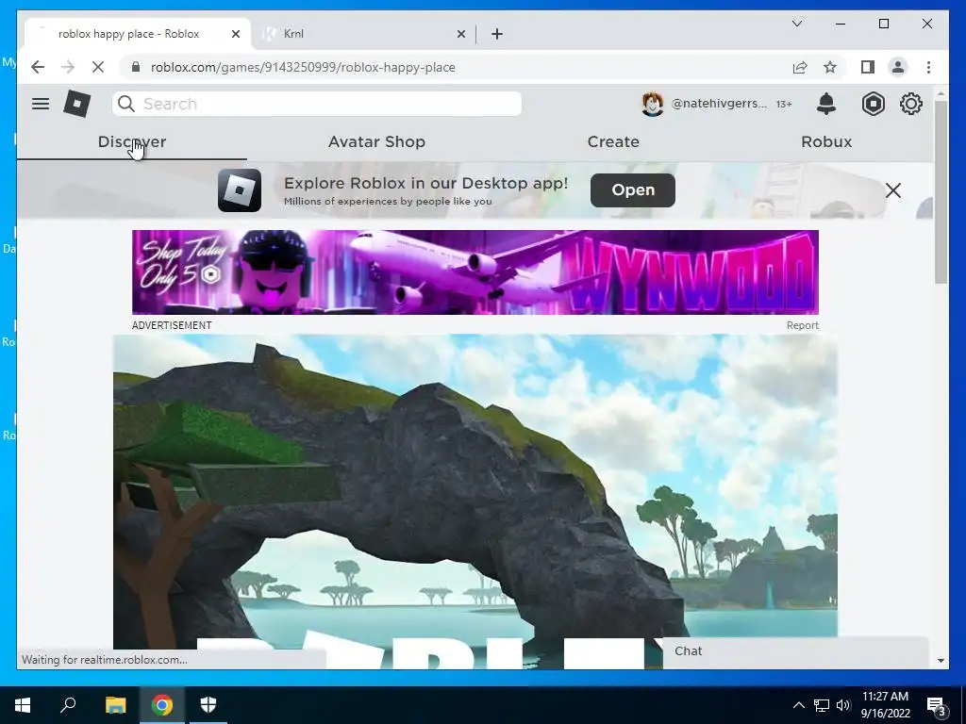Viewport: 966px width, 724px height.
Task: Show hidden system tray icons
Action: point(798,705)
